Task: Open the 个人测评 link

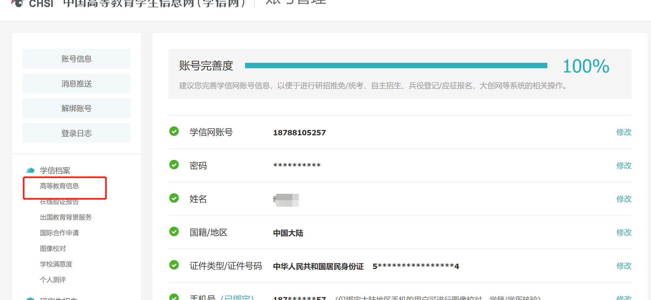Action: click(x=53, y=280)
